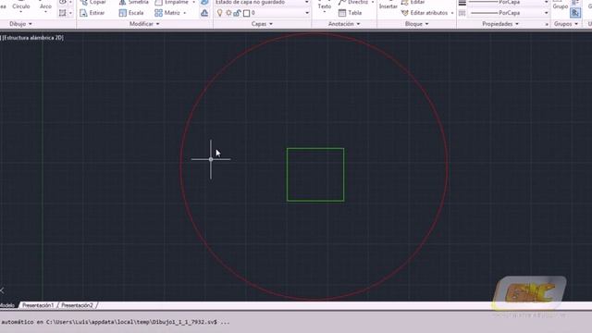Screen dimensions: 592x333
Task: Expand the Anotación panel
Action: click(344, 24)
